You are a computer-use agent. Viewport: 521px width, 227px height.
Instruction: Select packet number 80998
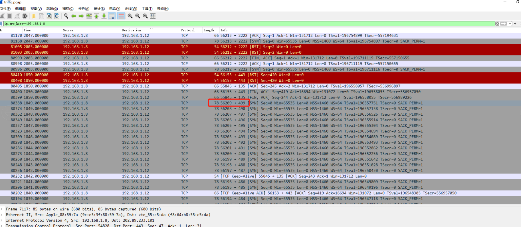click(260, 64)
